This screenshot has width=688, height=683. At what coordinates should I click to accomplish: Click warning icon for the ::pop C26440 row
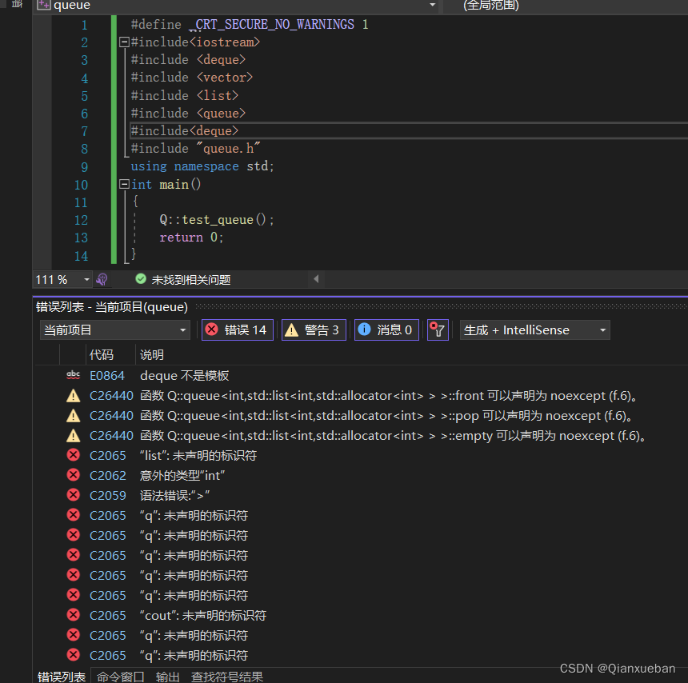pos(74,416)
